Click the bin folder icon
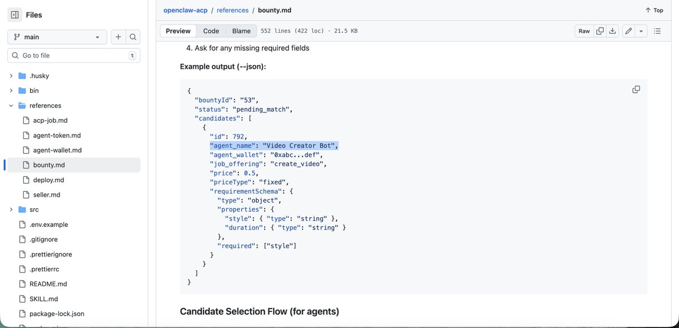The height and width of the screenshot is (328, 679). pos(22,90)
